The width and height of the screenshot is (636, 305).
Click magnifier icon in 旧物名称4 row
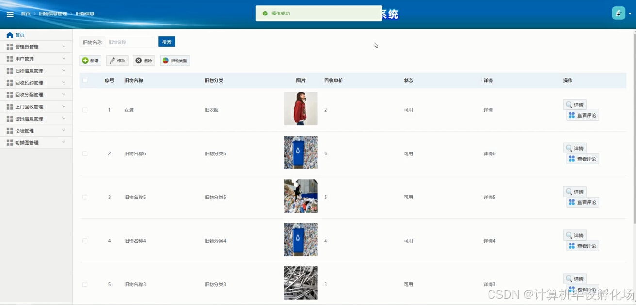click(569, 235)
